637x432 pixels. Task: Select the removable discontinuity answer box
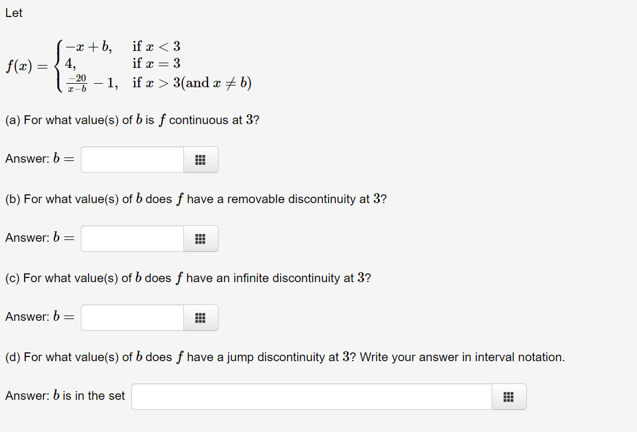point(132,238)
